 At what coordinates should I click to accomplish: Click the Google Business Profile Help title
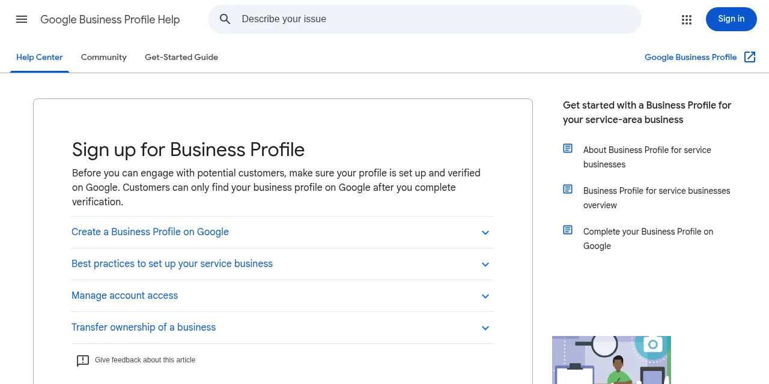(110, 20)
